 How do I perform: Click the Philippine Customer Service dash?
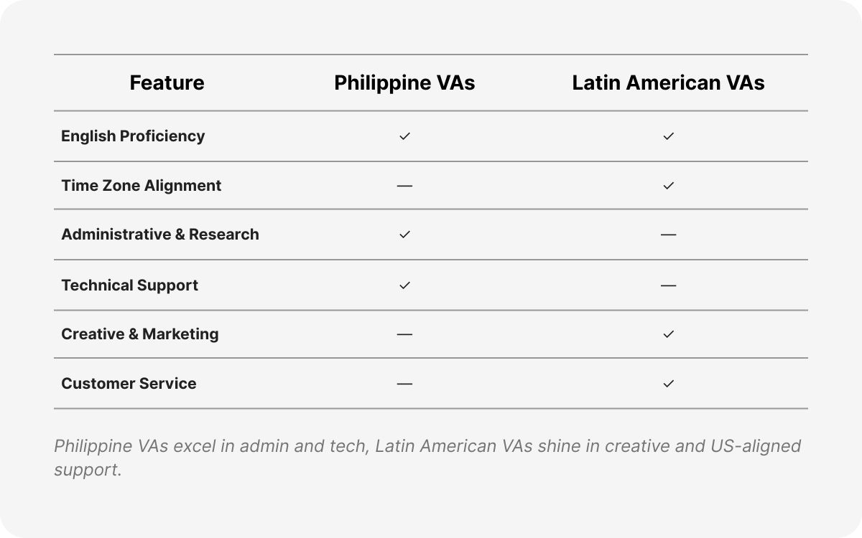[x=404, y=384]
